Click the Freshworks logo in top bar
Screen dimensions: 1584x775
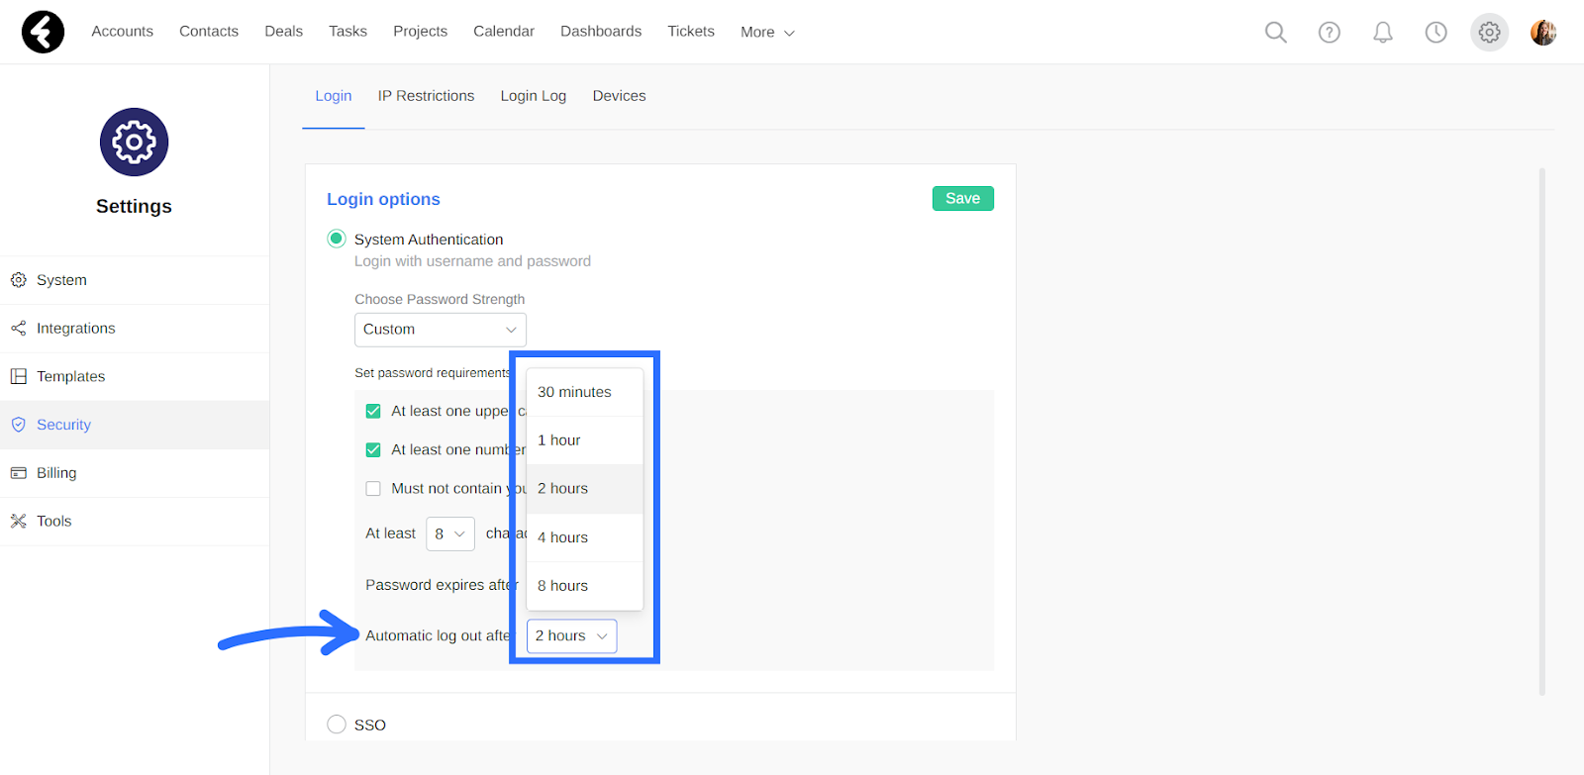(x=43, y=32)
